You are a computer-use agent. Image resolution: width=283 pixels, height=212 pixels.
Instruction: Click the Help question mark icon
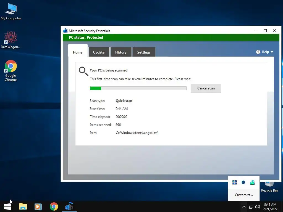258,52
